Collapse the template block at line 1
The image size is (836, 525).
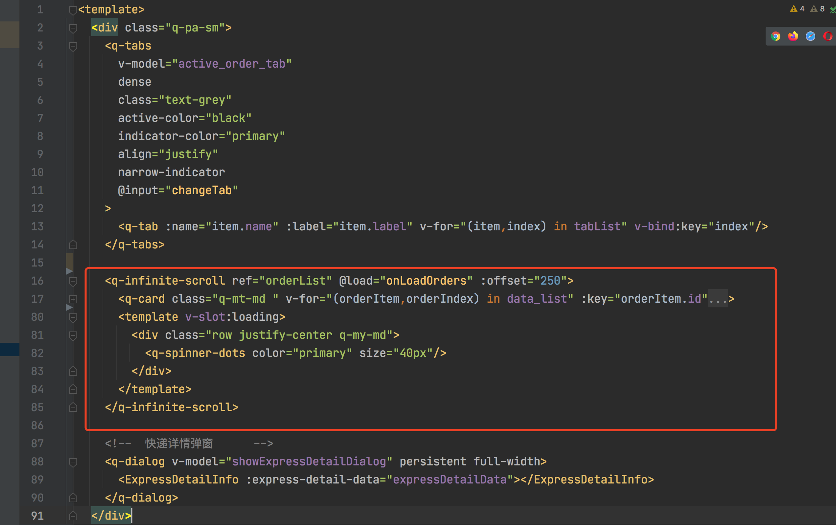73,9
